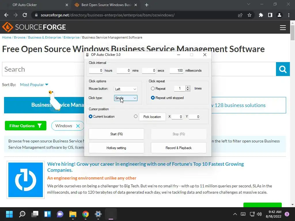Open the SourceForge hamburger menu
The height and width of the screenshot is (221, 295).
point(283,27)
